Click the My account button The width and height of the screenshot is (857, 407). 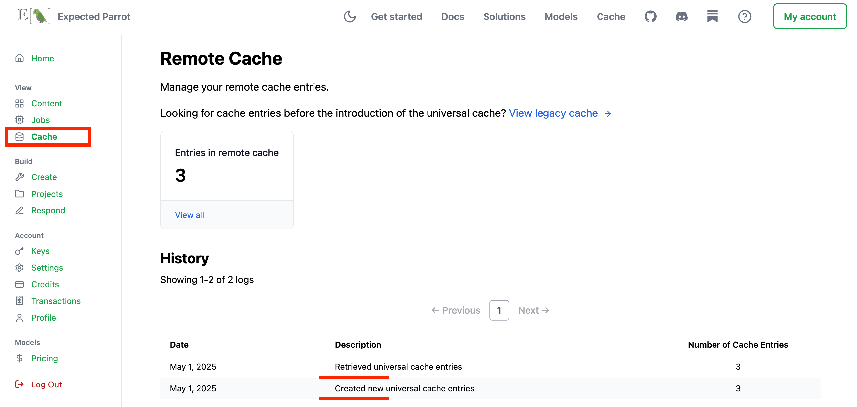pos(809,16)
